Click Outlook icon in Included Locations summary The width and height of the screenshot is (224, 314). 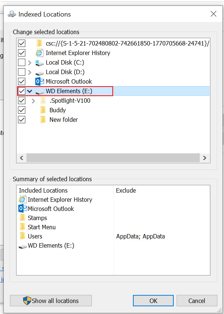coord(23,209)
